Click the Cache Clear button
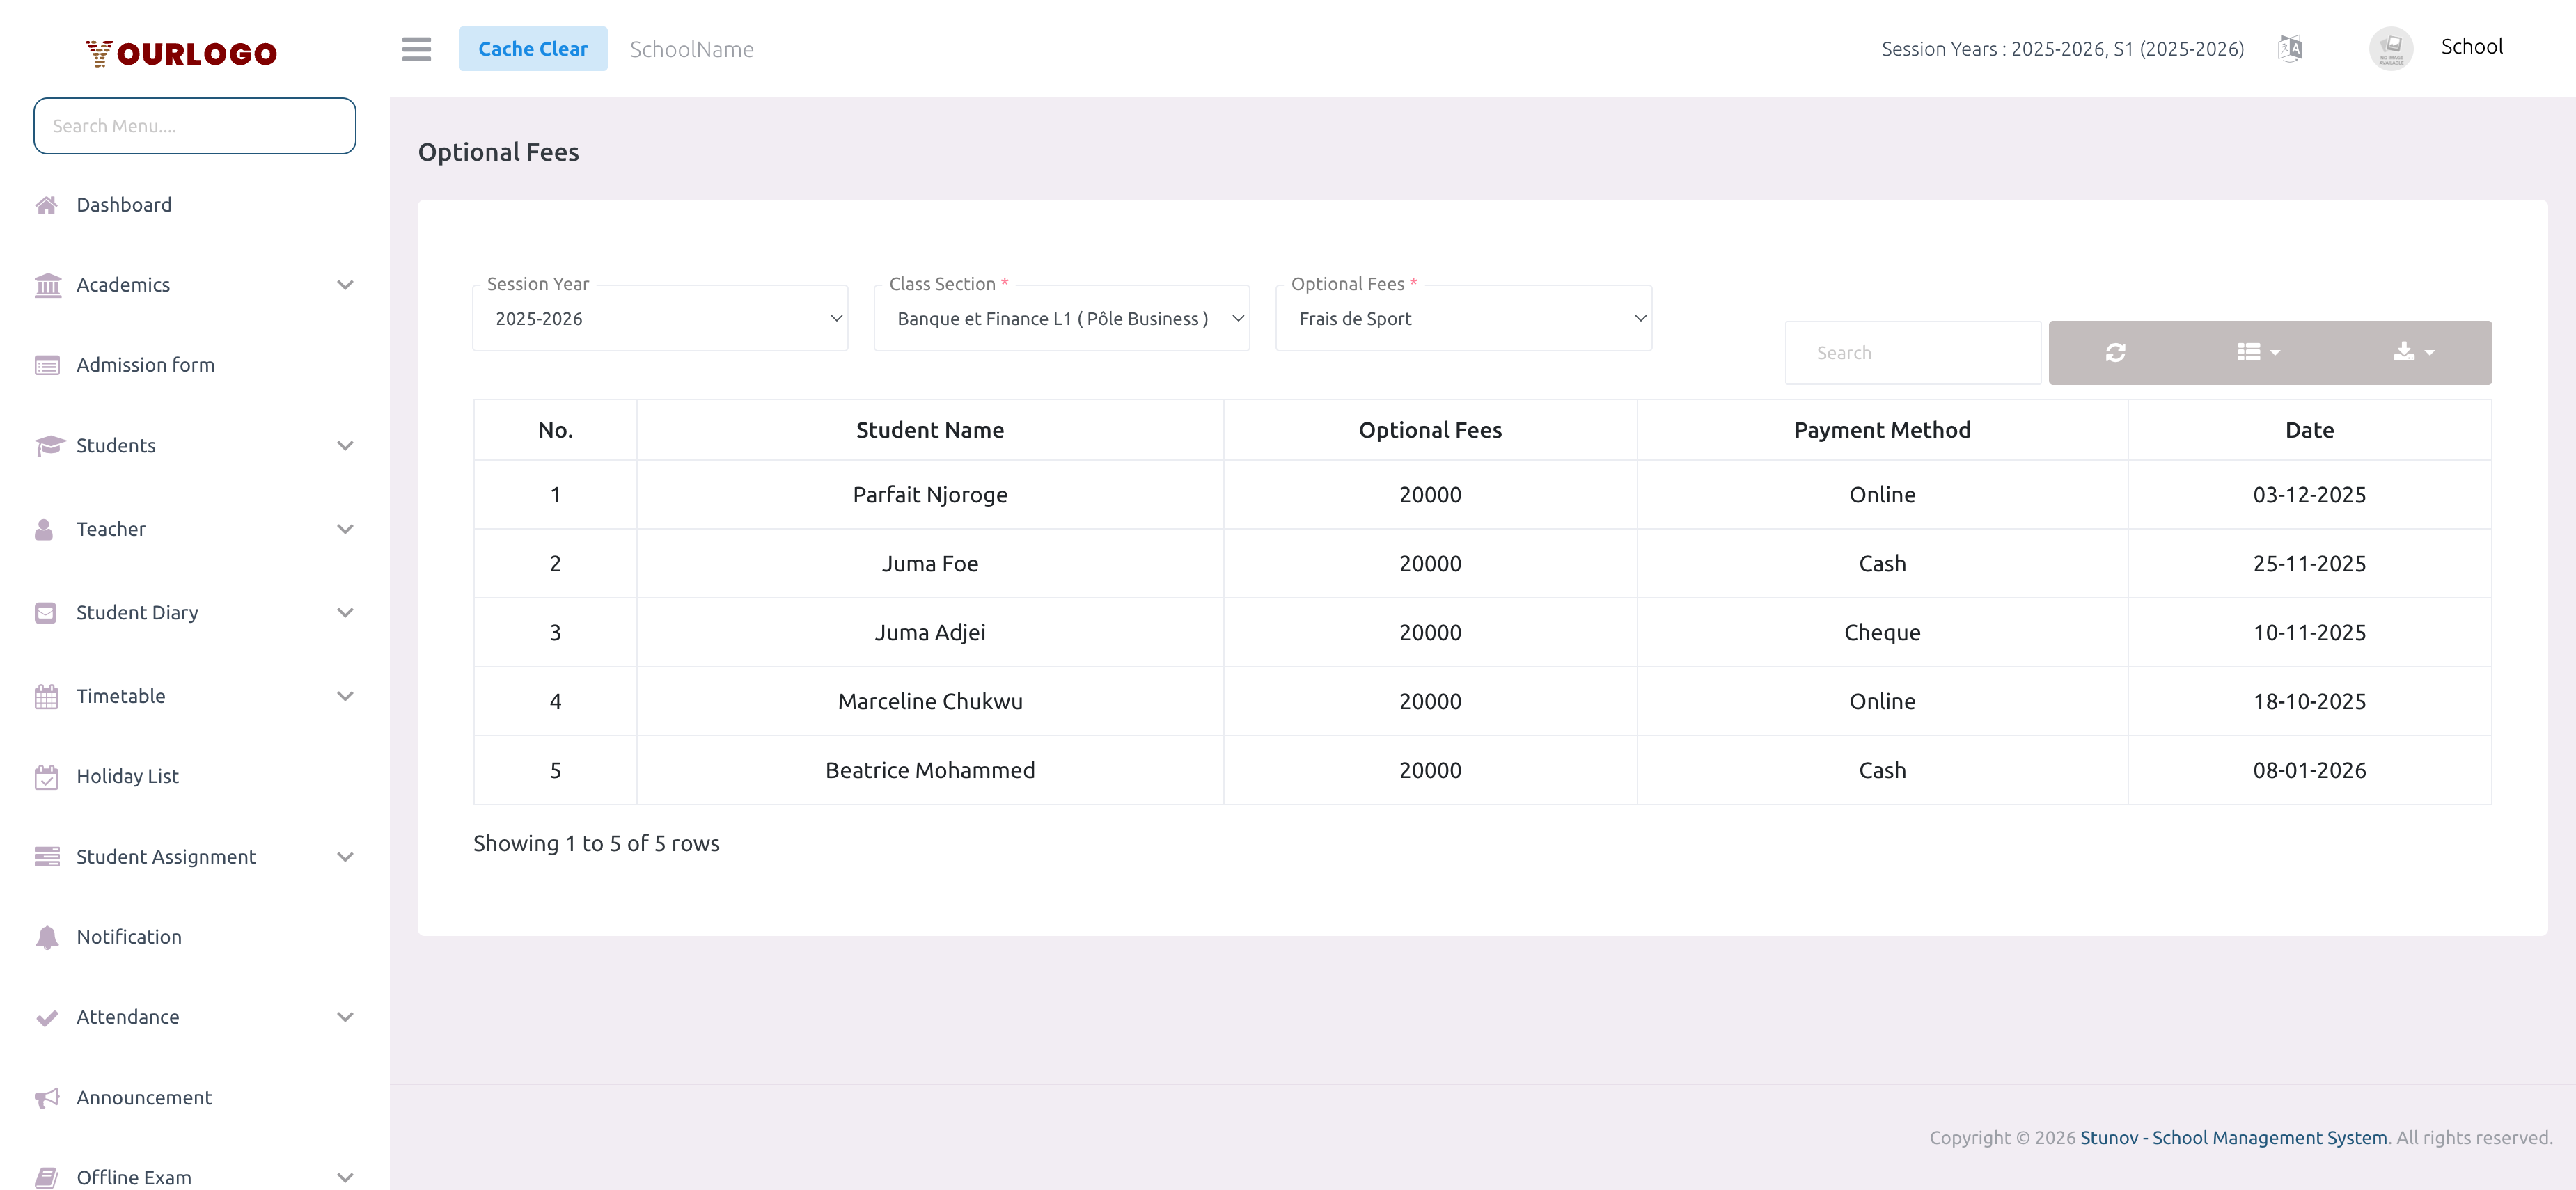This screenshot has width=2576, height=1190. coord(533,48)
